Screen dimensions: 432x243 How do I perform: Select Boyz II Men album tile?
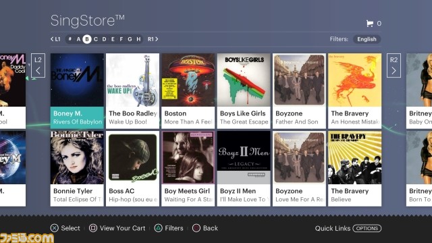pyautogui.click(x=244, y=169)
